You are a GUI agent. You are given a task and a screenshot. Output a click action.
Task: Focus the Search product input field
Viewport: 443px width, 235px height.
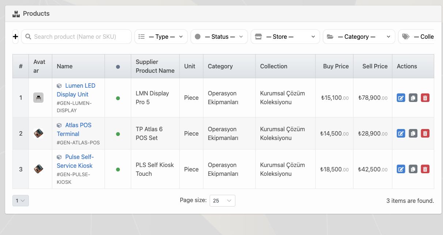pos(76,37)
